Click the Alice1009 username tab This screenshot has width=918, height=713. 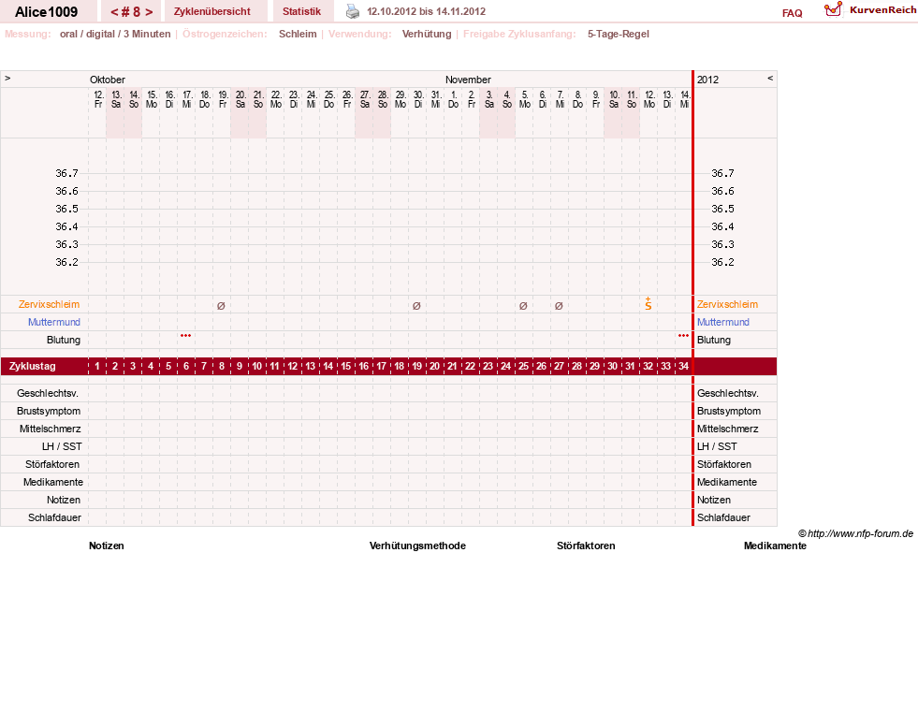click(46, 12)
